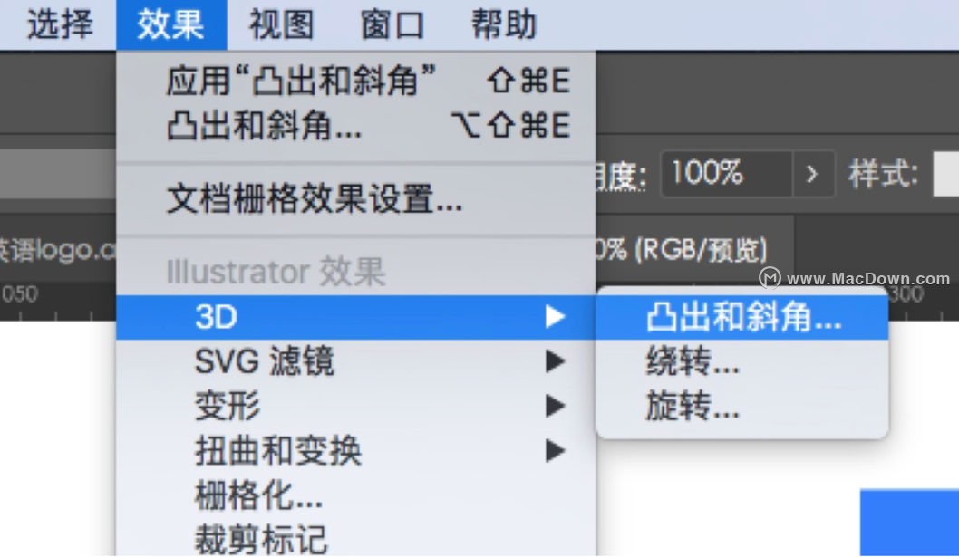The height and width of the screenshot is (557, 959).
Task: Select 旋转... in 3D submenu
Action: [741, 406]
